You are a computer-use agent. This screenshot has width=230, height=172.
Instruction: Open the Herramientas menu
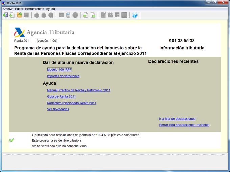click(x=34, y=9)
